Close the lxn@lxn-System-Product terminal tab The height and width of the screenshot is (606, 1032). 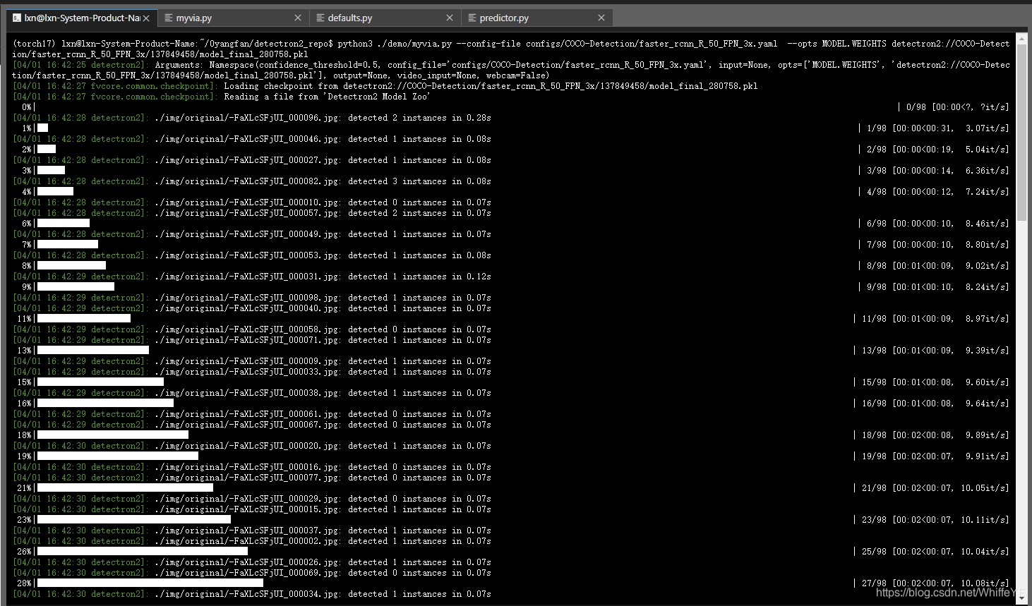click(x=146, y=18)
